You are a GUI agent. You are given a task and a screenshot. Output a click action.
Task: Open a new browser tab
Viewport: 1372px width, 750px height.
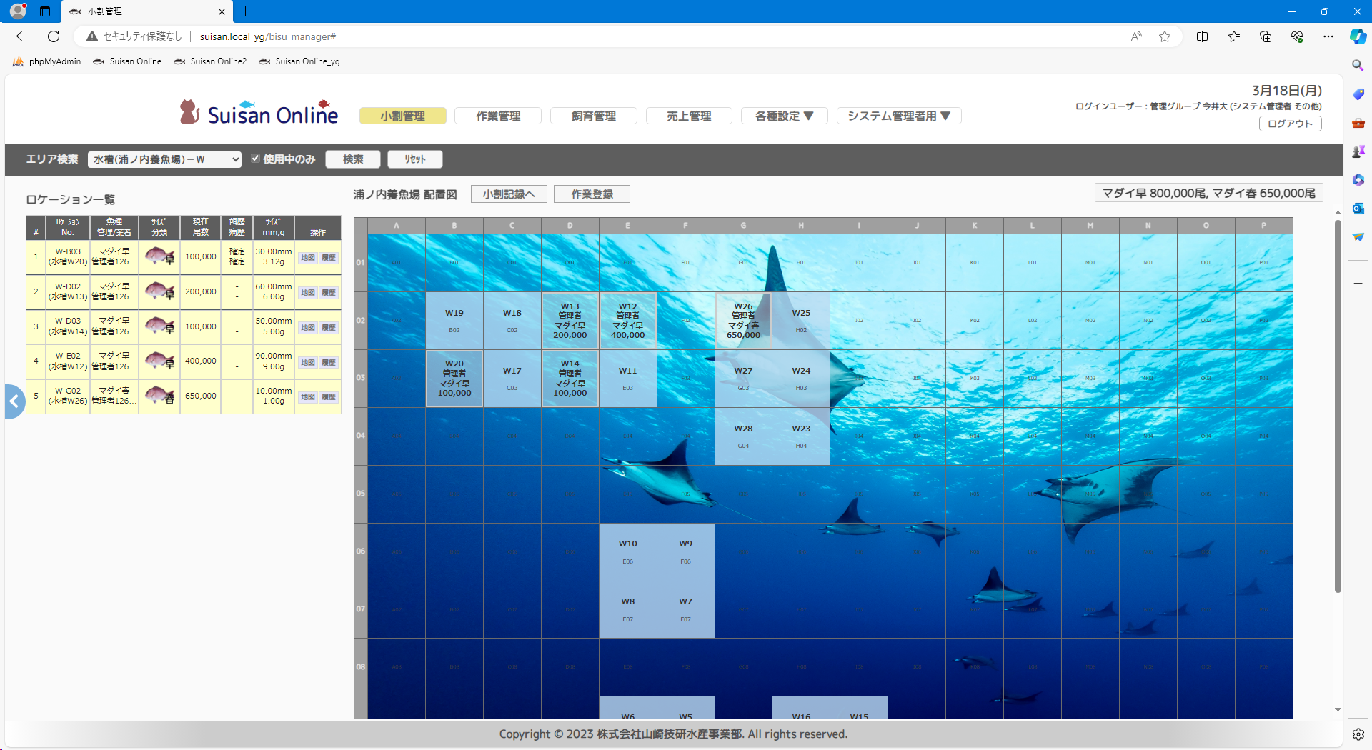tap(245, 11)
